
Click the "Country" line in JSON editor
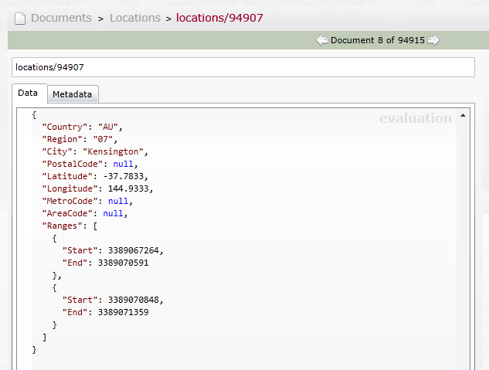point(83,127)
